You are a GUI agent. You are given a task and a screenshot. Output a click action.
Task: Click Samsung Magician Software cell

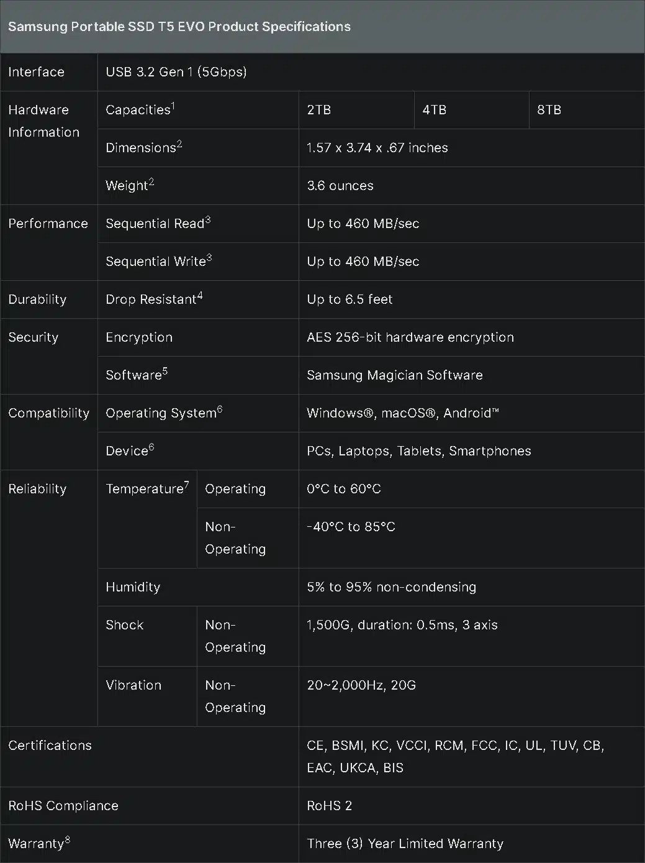[472, 375]
